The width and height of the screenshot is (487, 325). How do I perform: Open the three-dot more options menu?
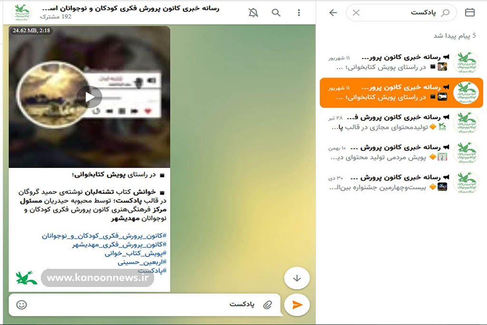point(299,13)
